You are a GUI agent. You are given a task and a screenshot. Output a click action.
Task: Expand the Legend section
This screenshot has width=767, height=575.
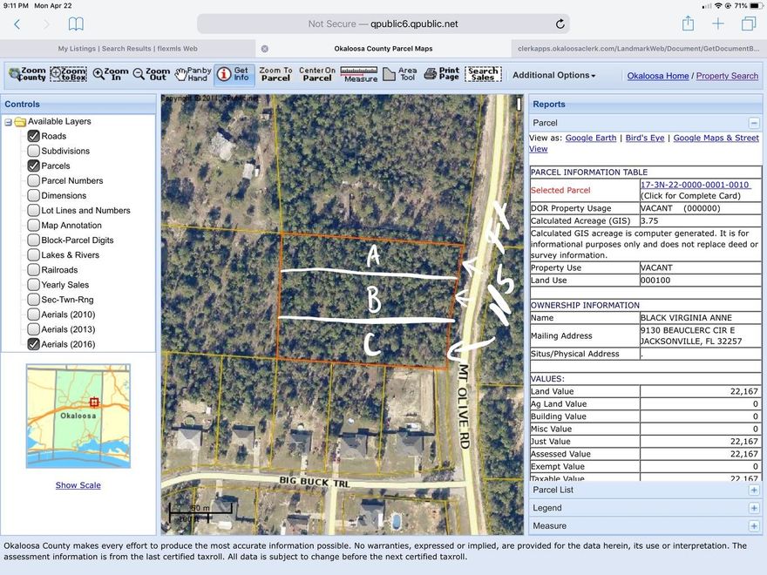tap(753, 508)
